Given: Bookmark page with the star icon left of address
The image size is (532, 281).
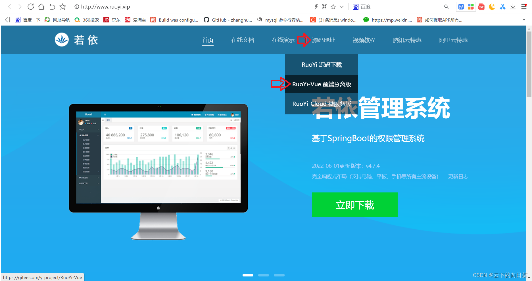Looking at the screenshot, I should [x=63, y=7].
